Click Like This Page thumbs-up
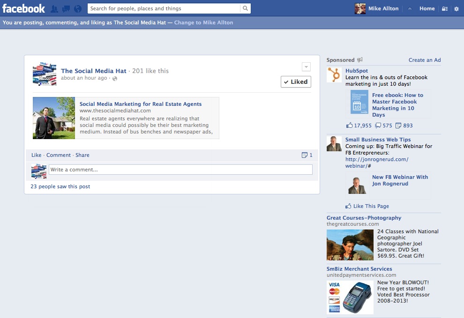Screen dimensions: 464x318 coord(348,206)
